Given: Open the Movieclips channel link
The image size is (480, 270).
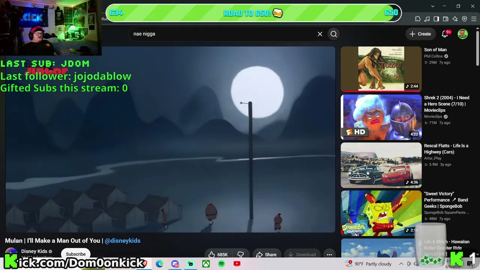Looking at the screenshot, I should (x=433, y=117).
